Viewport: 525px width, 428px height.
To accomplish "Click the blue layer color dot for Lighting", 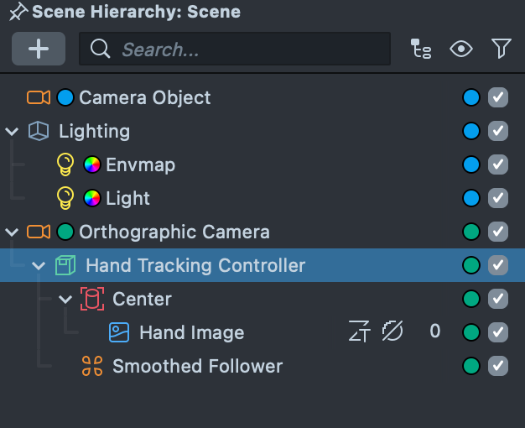I will (x=471, y=131).
